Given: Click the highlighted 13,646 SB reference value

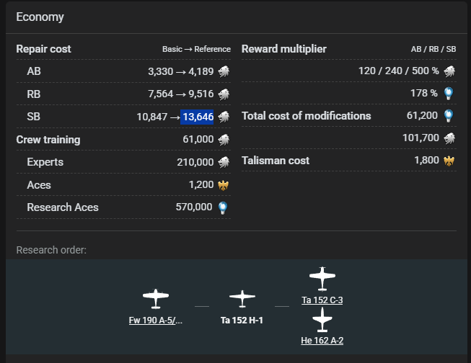Looking at the screenshot, I should coord(197,117).
